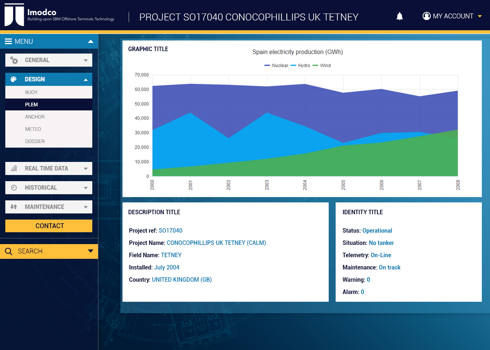Toggle the Hydro series in the legend
The image size is (490, 350).
point(301,65)
